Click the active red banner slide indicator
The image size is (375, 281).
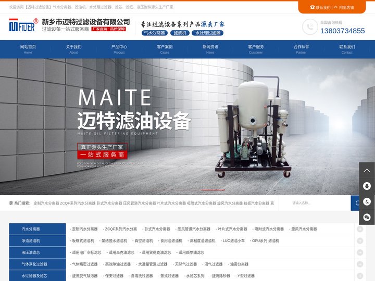point(213,190)
